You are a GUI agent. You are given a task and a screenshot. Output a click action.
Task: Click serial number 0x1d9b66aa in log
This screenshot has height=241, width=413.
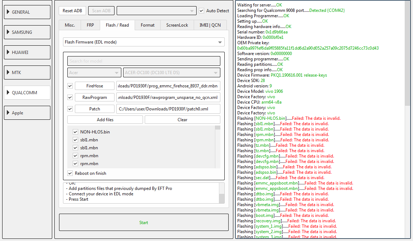pyautogui.click(x=277, y=32)
